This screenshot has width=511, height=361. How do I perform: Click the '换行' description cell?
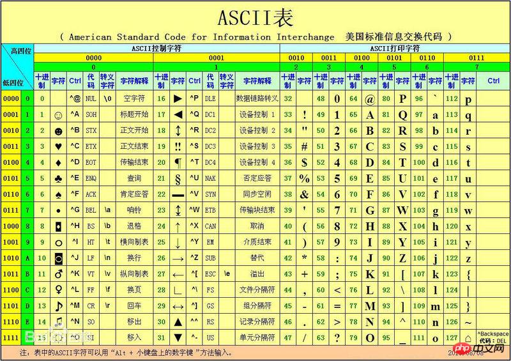coord(134,258)
